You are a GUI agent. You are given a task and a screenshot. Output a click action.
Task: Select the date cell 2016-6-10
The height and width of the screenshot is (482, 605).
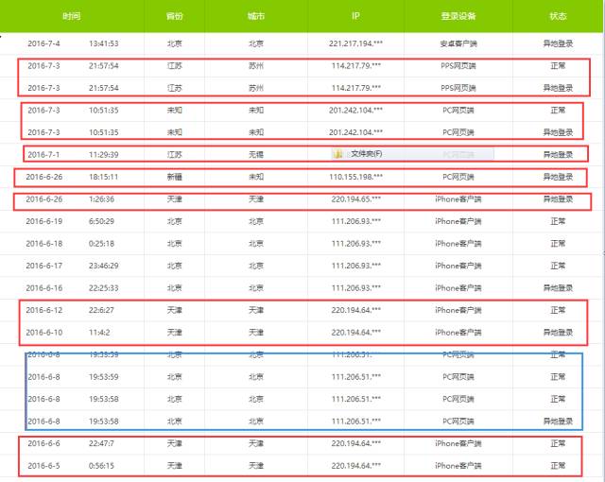44,333
